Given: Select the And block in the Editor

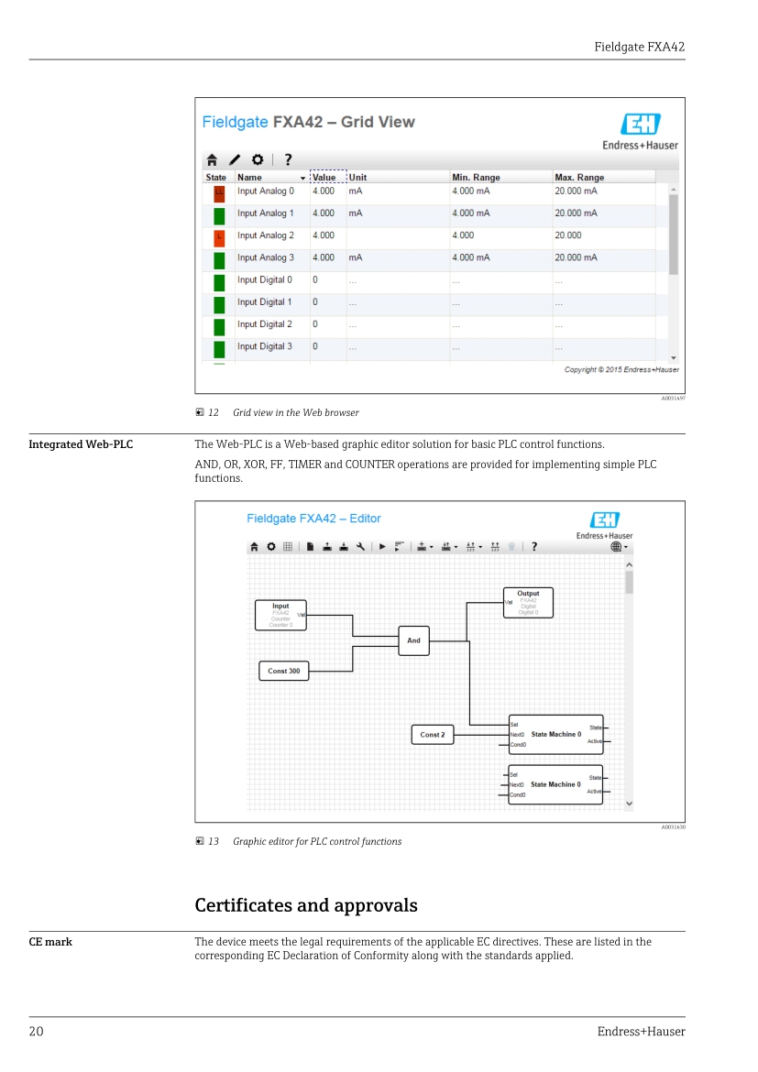Looking at the screenshot, I should pyautogui.click(x=414, y=640).
